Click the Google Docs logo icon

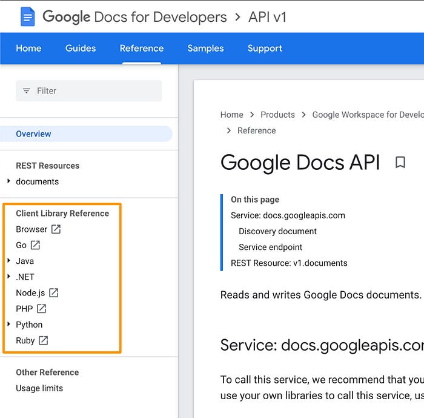(x=28, y=17)
